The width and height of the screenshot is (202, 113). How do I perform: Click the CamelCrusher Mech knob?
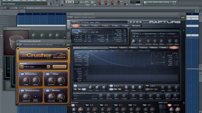coord(35,80)
